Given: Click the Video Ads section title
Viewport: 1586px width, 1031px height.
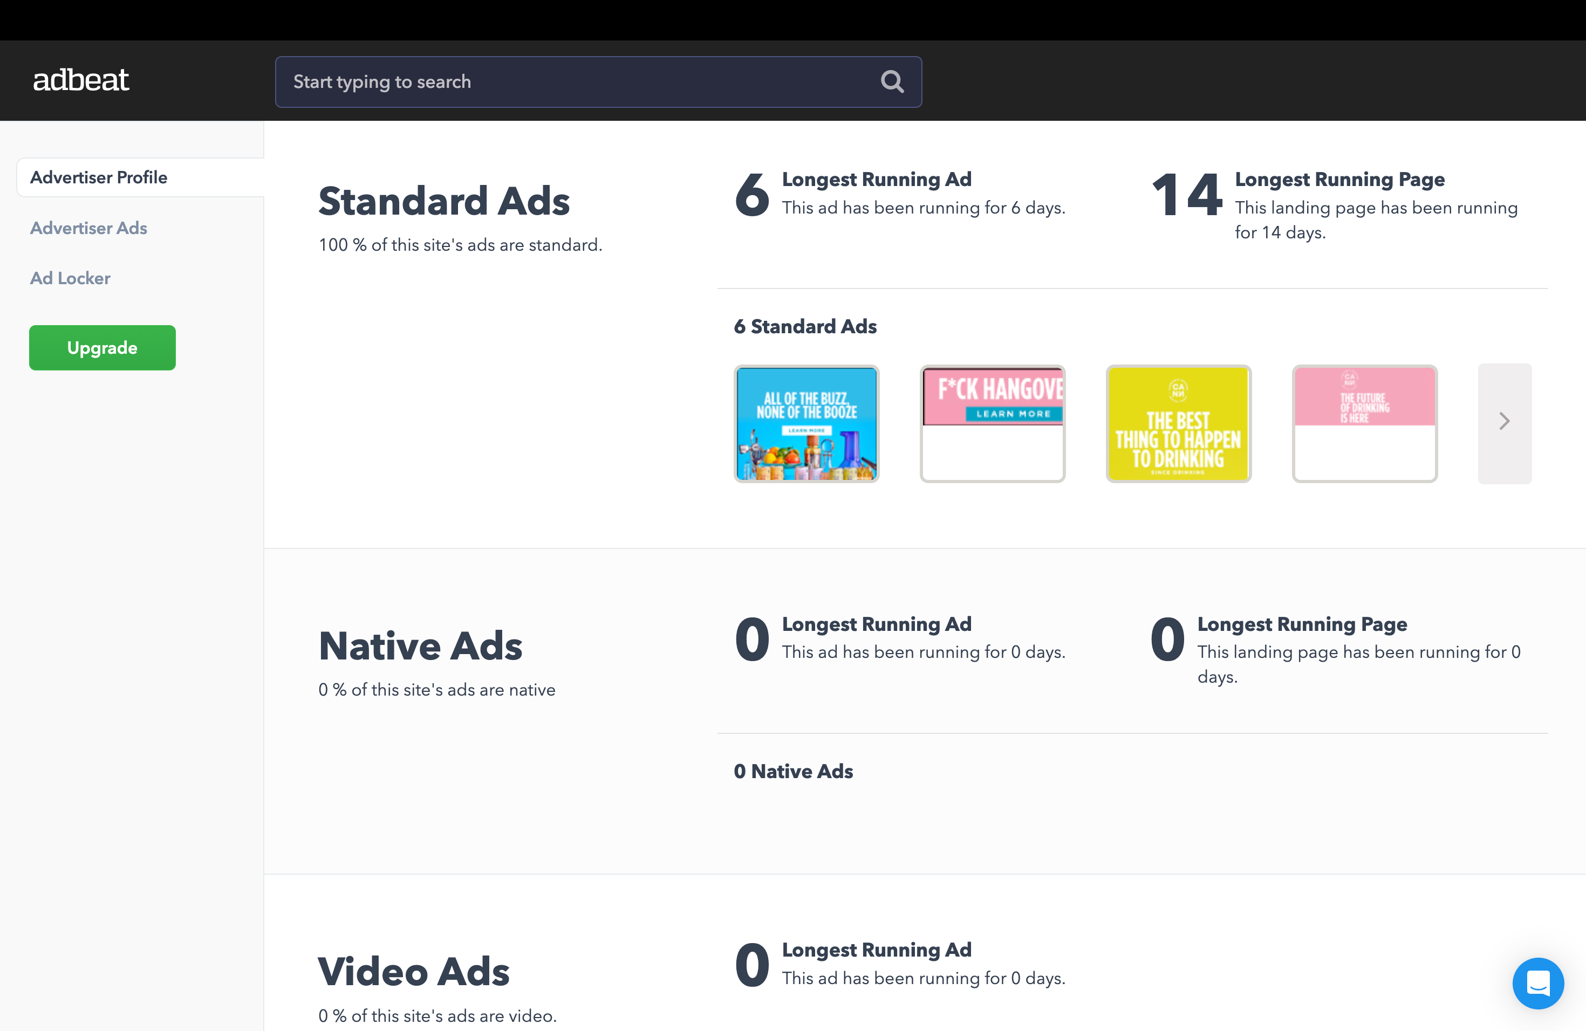Looking at the screenshot, I should pos(413,972).
